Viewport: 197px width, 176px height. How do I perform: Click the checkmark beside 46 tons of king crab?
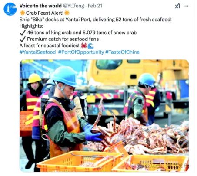pyautogui.click(x=23, y=33)
